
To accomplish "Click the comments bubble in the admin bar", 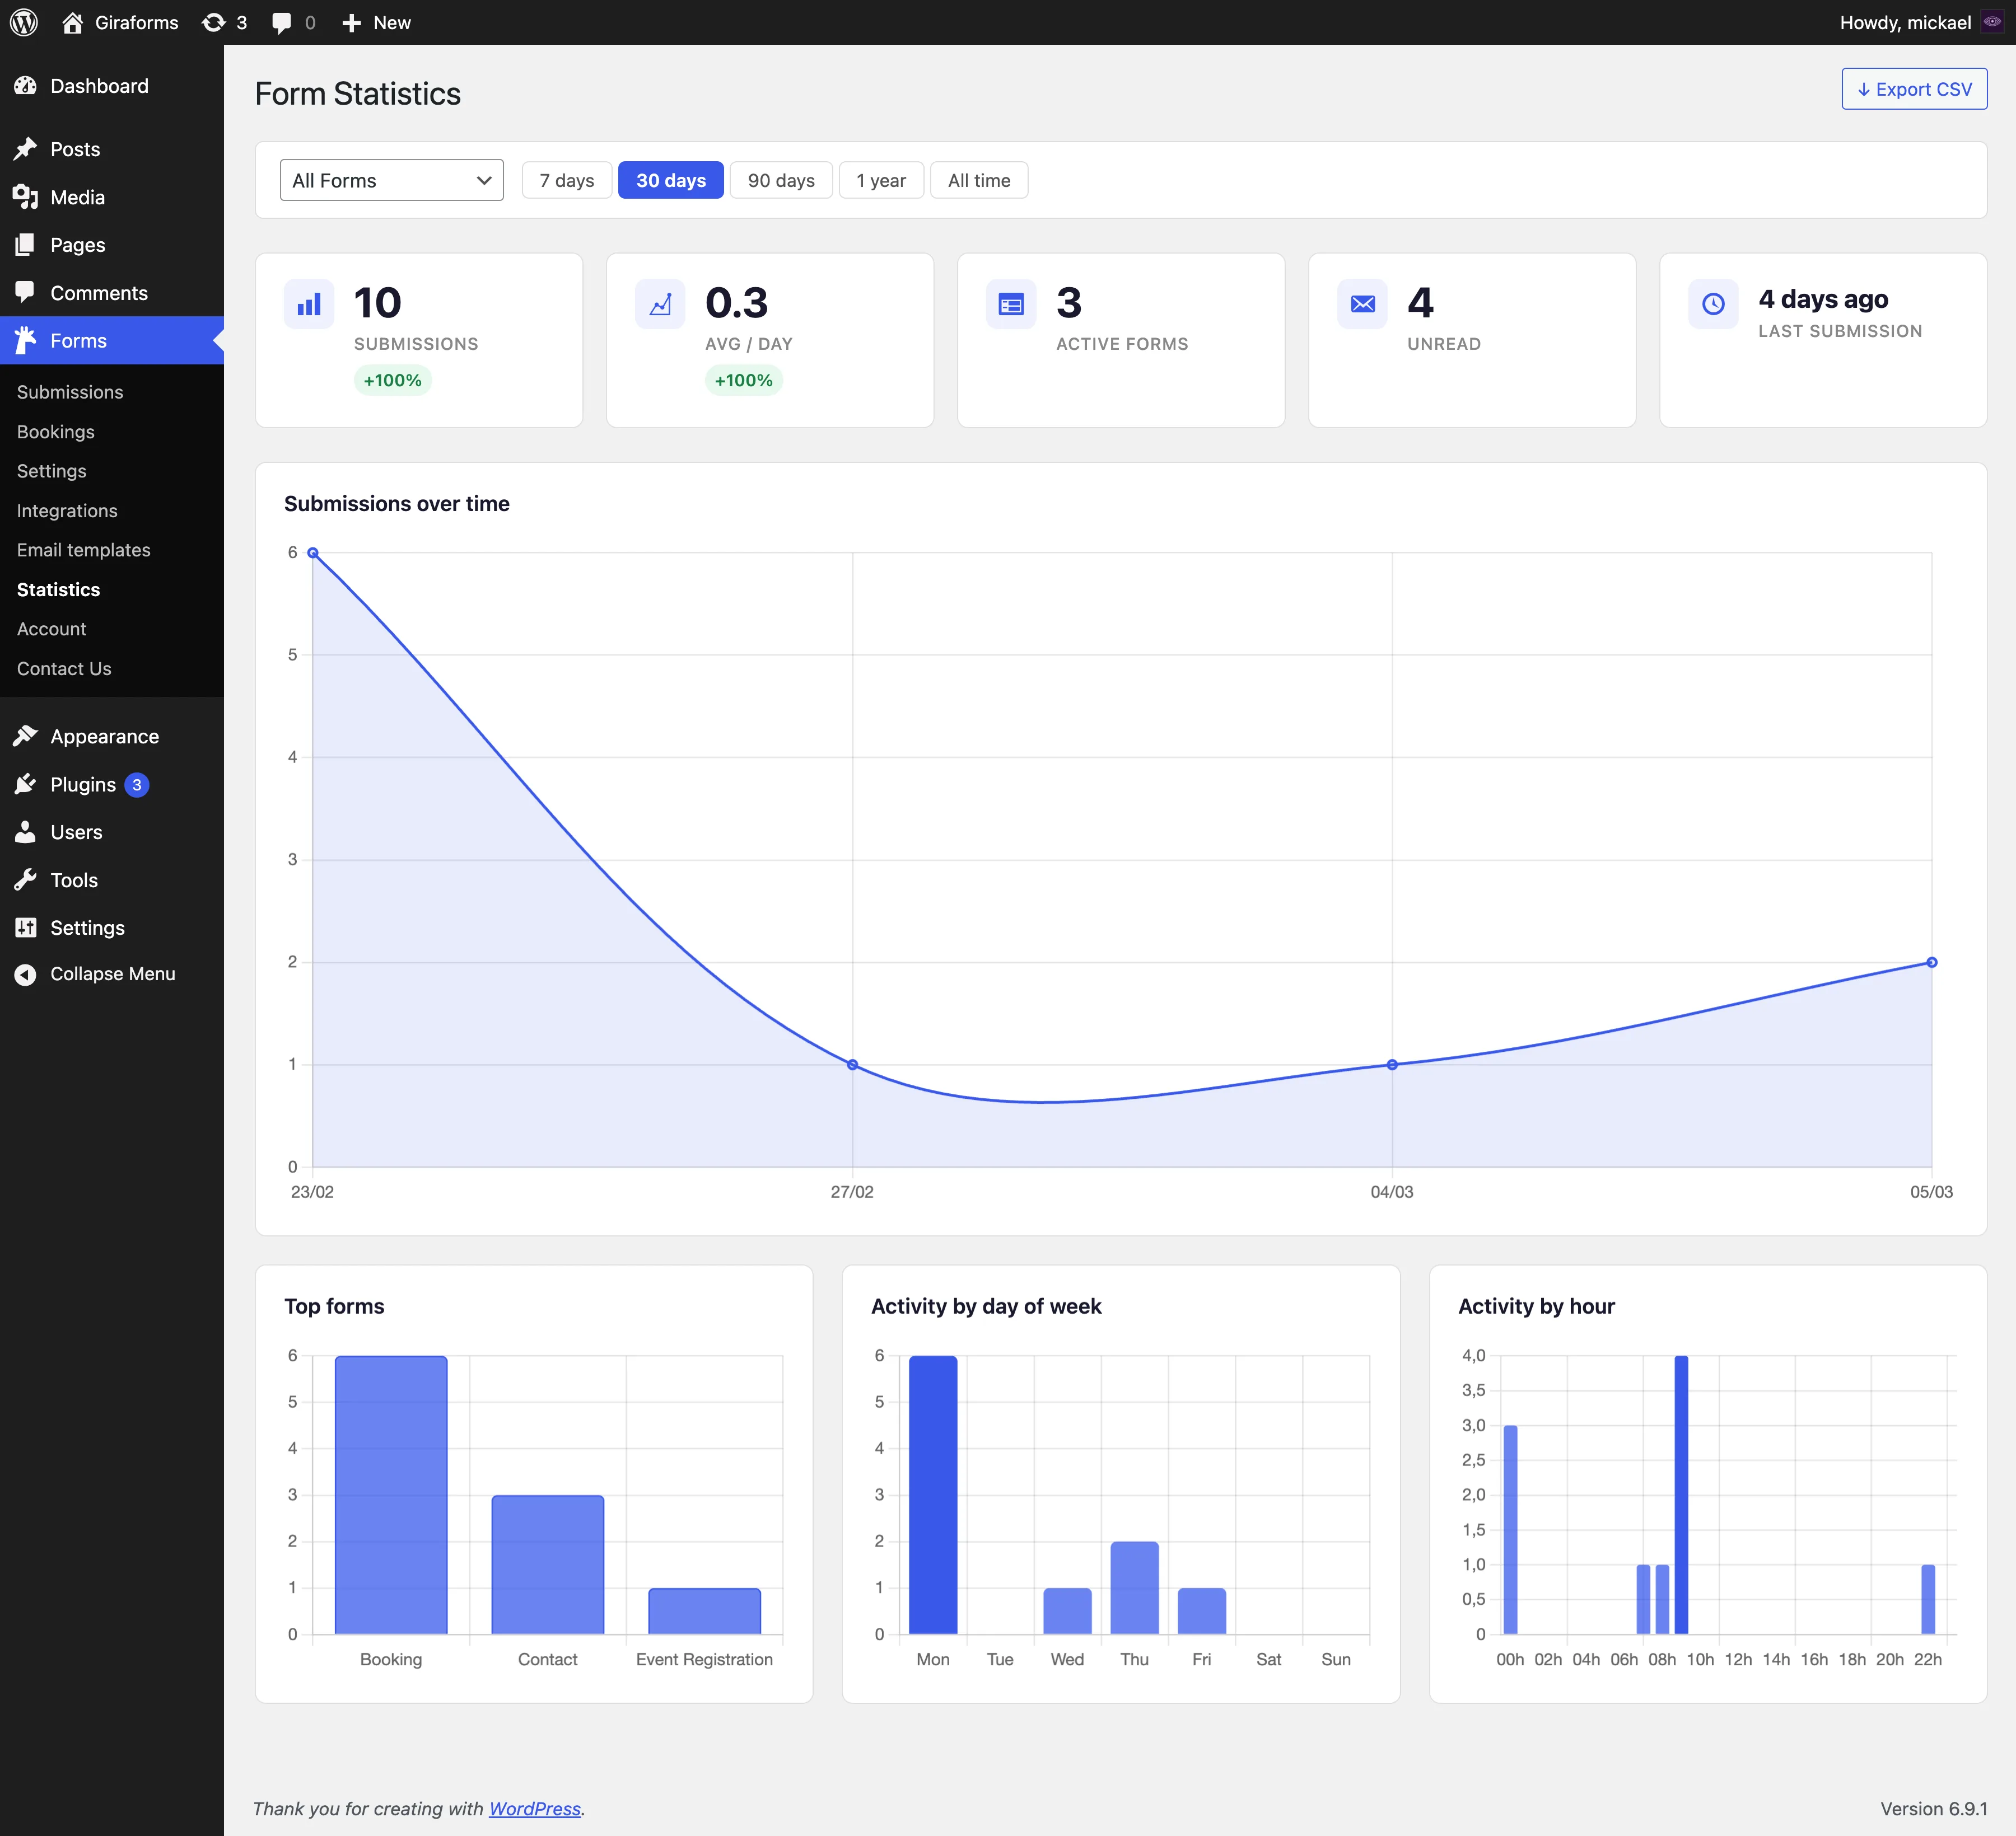I will 283,22.
